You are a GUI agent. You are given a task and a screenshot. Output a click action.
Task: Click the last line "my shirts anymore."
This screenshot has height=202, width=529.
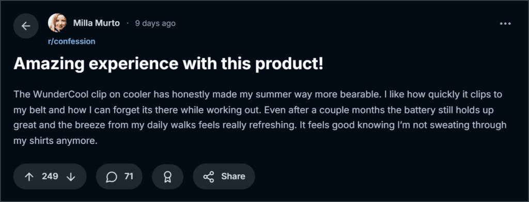tap(55, 141)
